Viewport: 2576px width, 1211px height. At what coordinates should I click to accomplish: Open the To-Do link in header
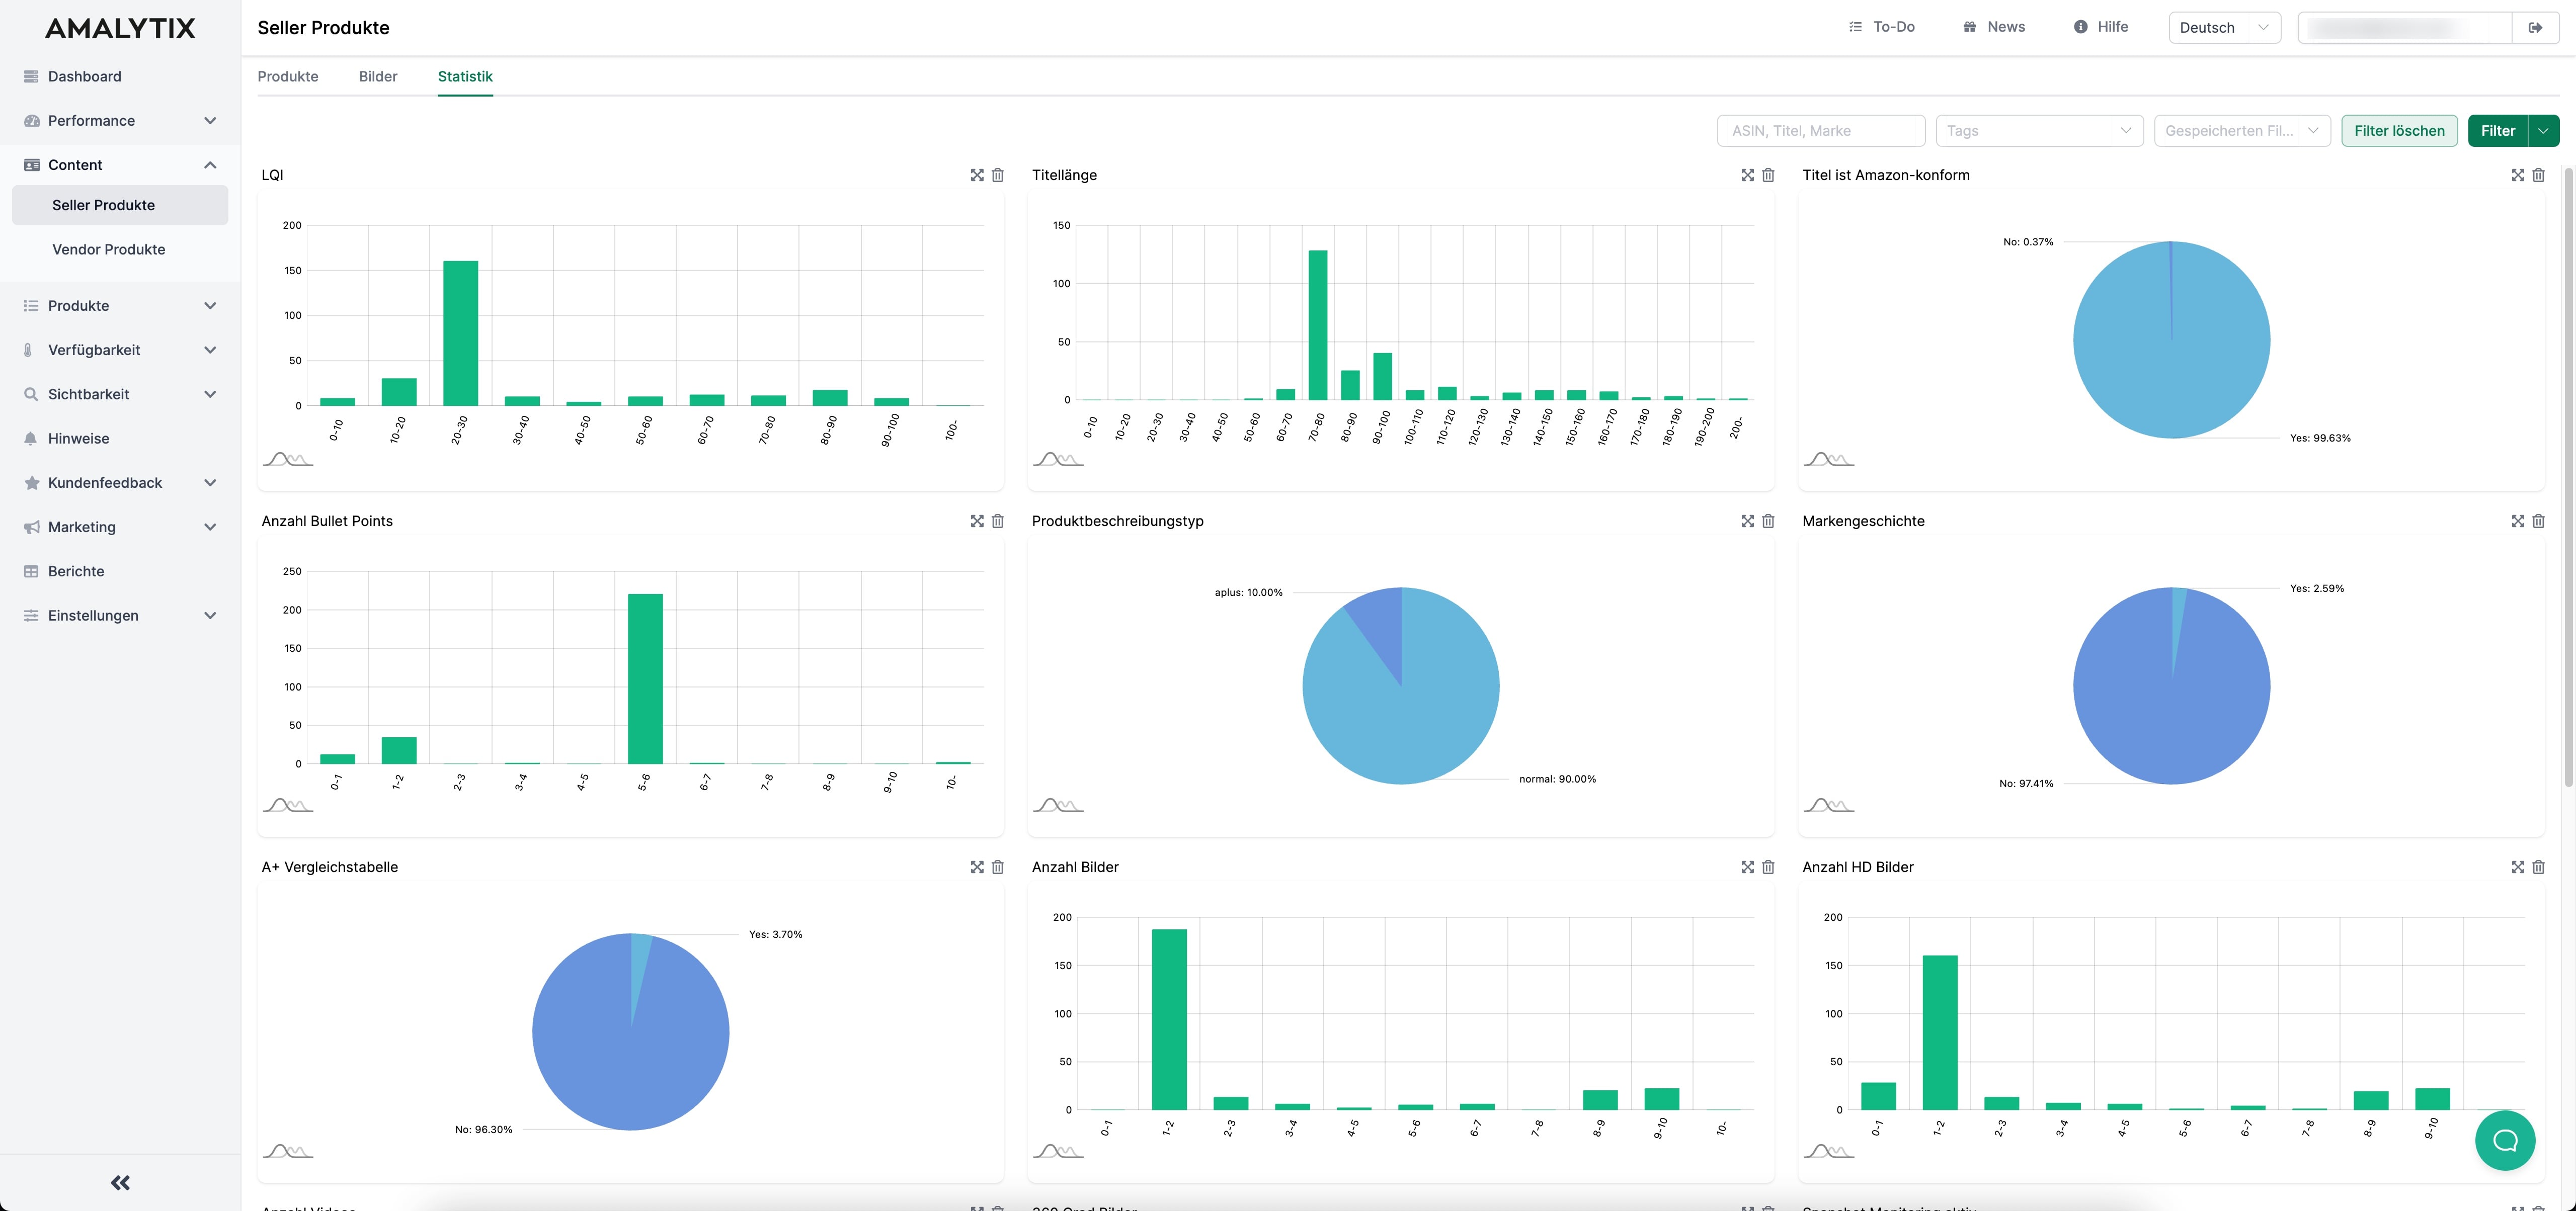[1881, 27]
